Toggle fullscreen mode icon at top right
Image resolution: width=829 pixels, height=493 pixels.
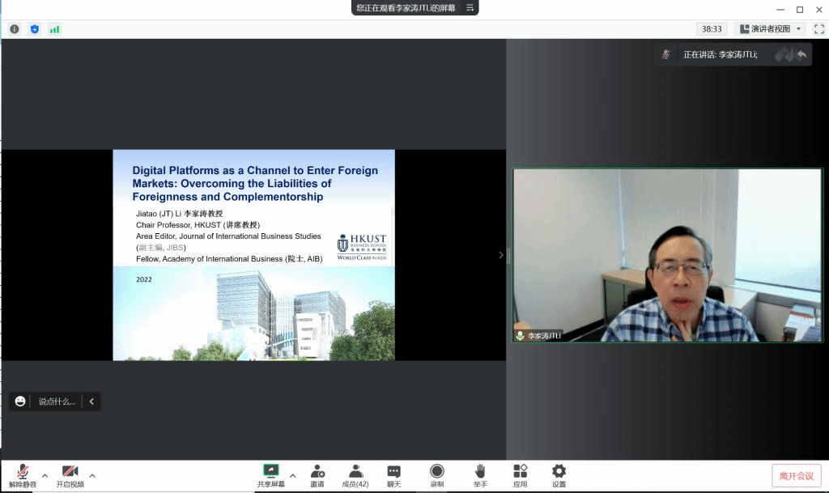click(819, 29)
